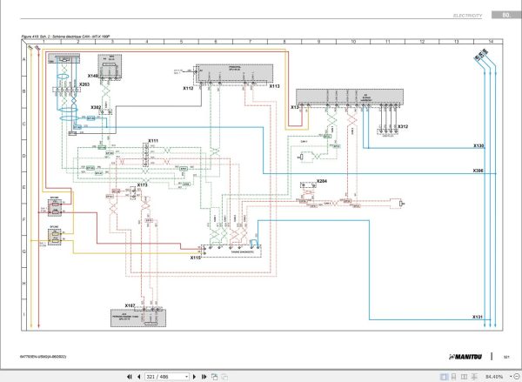Open the zoom level dropdown arrow

coord(511,377)
